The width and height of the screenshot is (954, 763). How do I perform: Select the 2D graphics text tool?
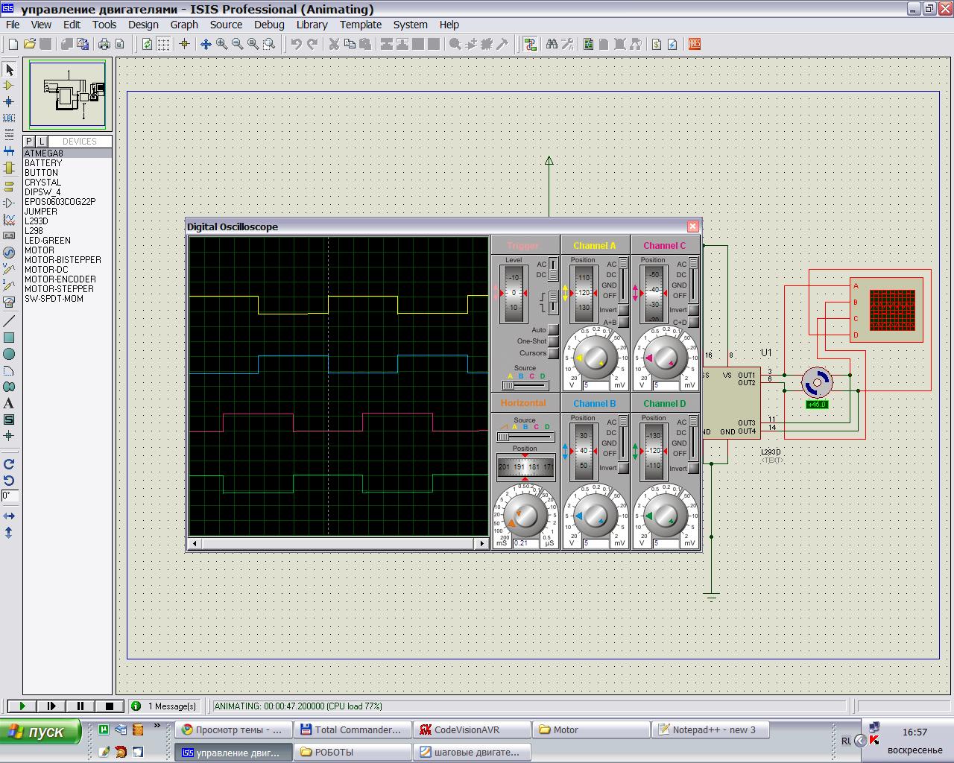(9, 403)
